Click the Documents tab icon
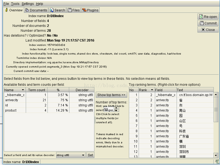 coord(27,10)
